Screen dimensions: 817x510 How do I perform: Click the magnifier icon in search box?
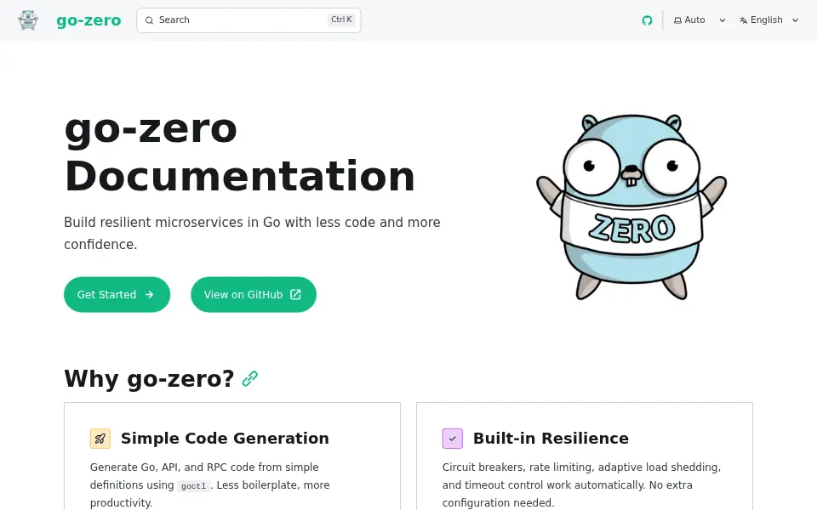tap(149, 20)
